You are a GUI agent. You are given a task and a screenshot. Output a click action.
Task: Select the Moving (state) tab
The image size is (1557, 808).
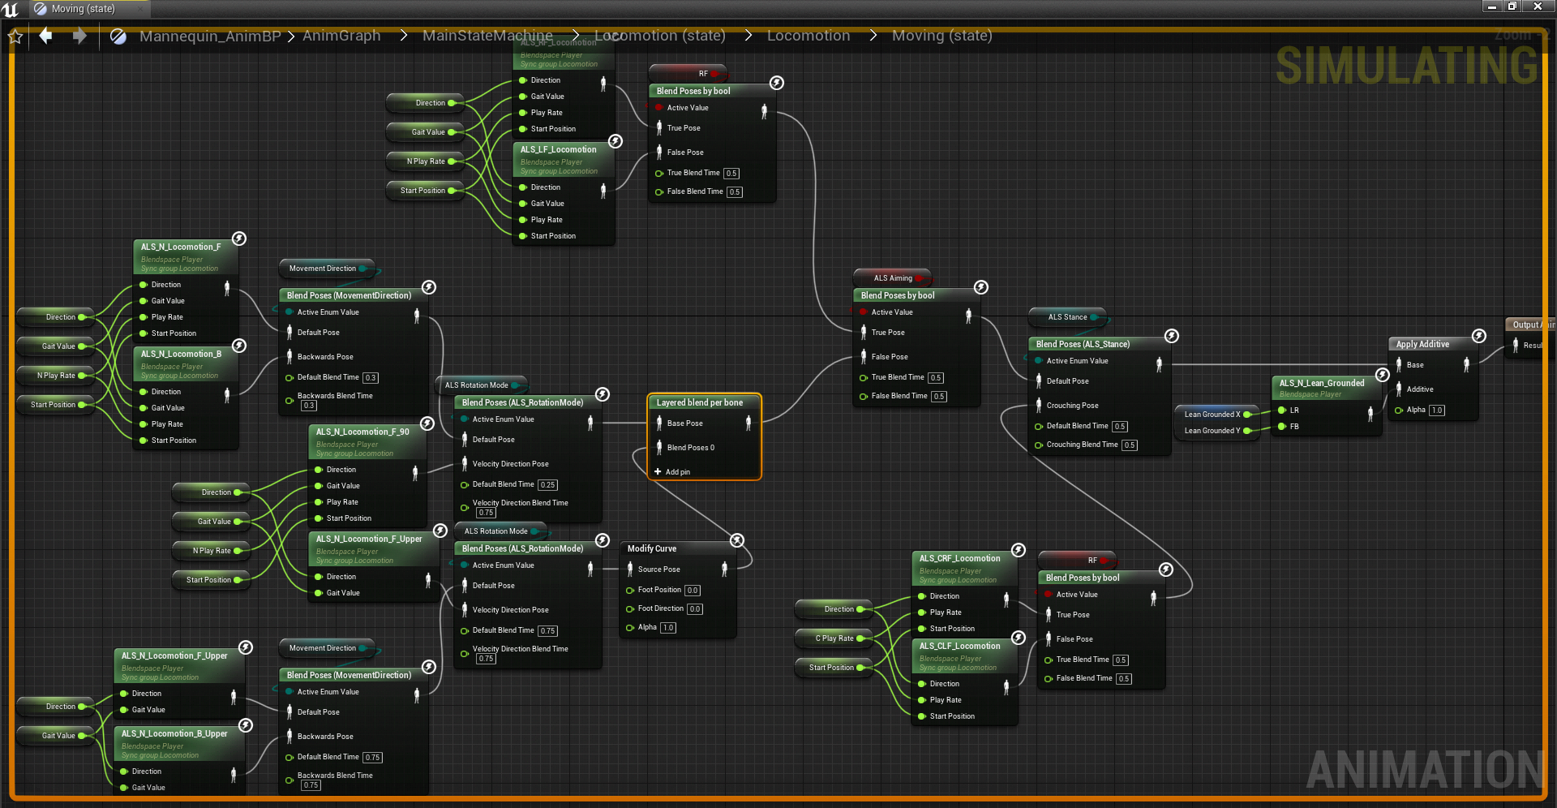tap(84, 9)
